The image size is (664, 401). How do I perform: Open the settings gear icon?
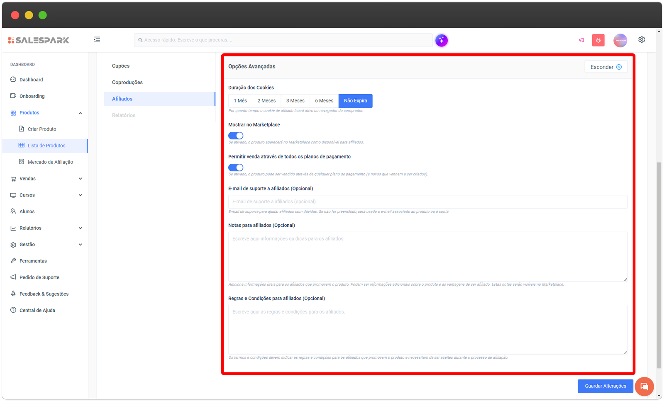click(x=642, y=40)
